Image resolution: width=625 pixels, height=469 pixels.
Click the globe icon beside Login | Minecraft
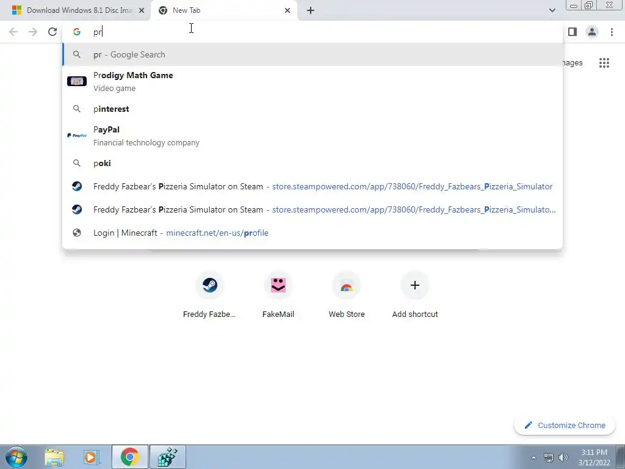point(76,233)
